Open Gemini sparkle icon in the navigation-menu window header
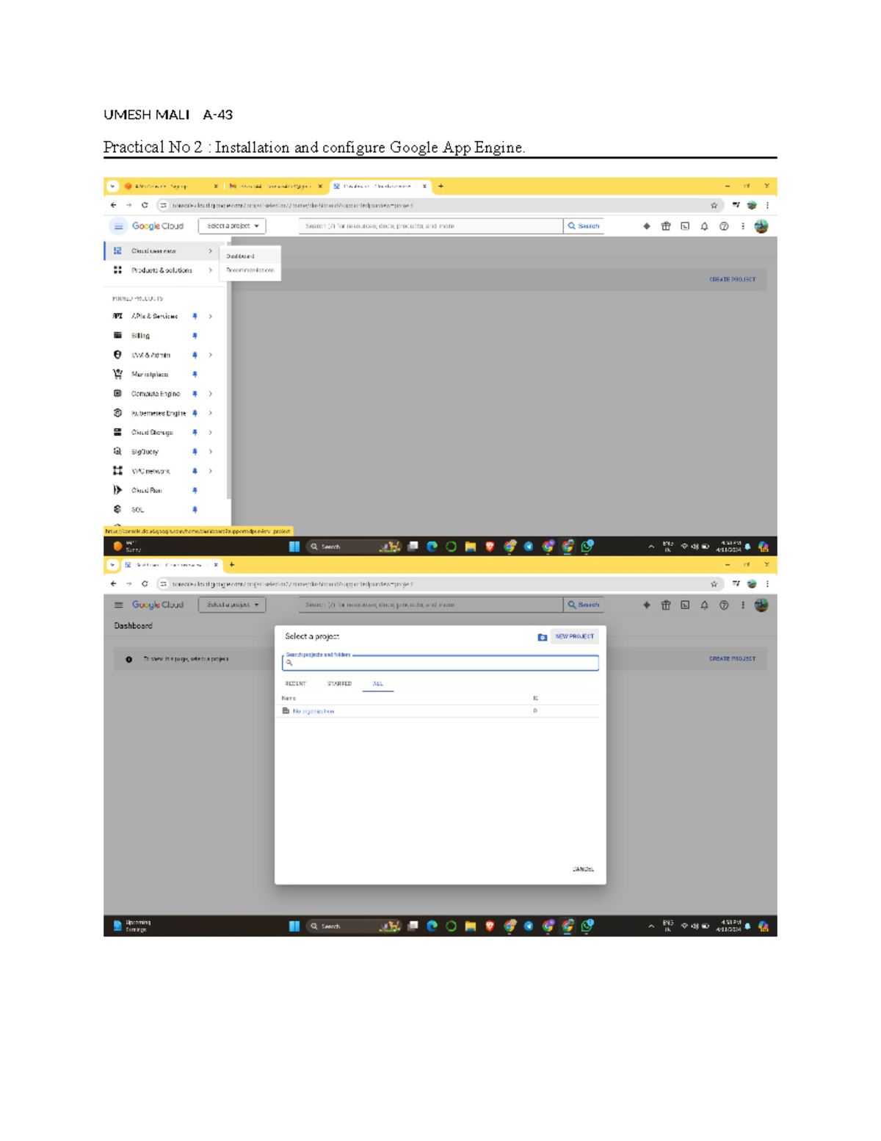Image resolution: width=881 pixels, height=1141 pixels. point(647,226)
